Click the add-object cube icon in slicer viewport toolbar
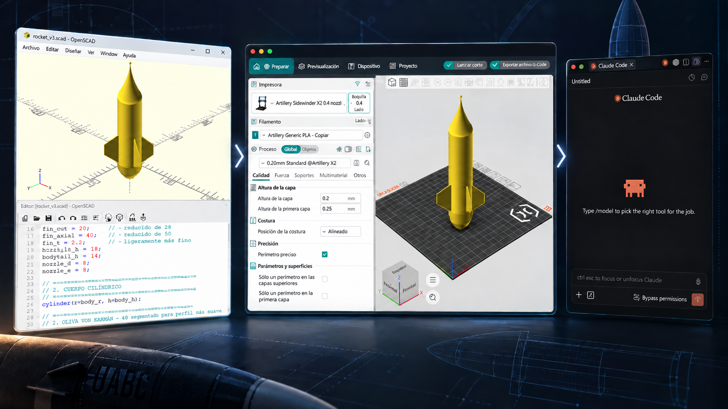The width and height of the screenshot is (728, 409). point(392,82)
